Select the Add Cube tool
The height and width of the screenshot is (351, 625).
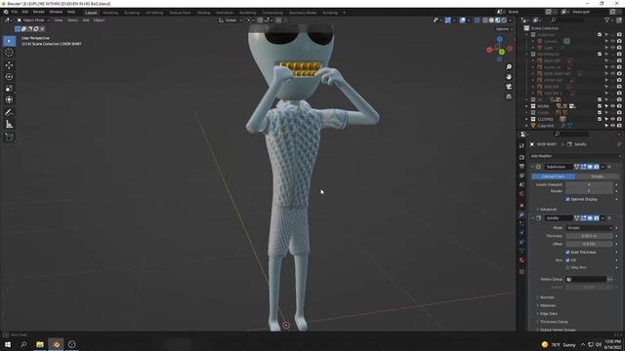(9, 136)
